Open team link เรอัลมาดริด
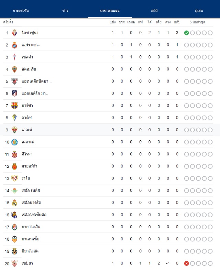 coord(31,203)
